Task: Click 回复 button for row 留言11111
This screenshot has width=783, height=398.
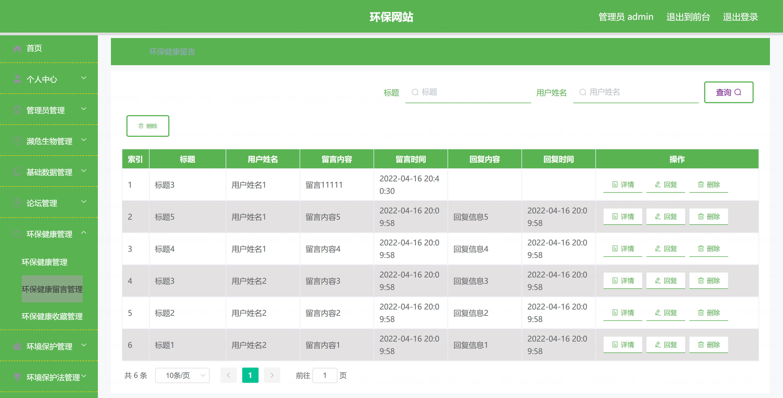Action: [666, 185]
